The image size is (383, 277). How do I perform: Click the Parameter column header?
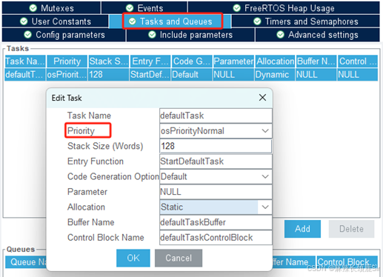click(x=233, y=61)
